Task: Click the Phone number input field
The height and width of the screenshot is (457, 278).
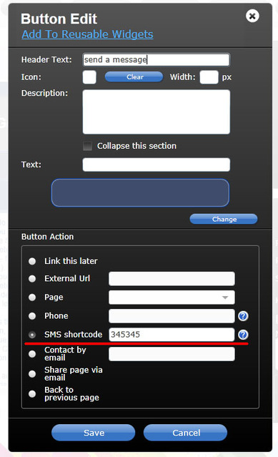Action: (x=172, y=316)
